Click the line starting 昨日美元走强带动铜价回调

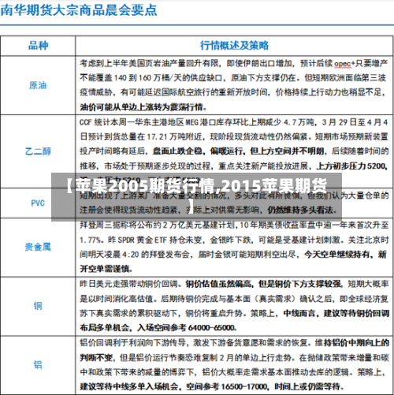point(234,284)
